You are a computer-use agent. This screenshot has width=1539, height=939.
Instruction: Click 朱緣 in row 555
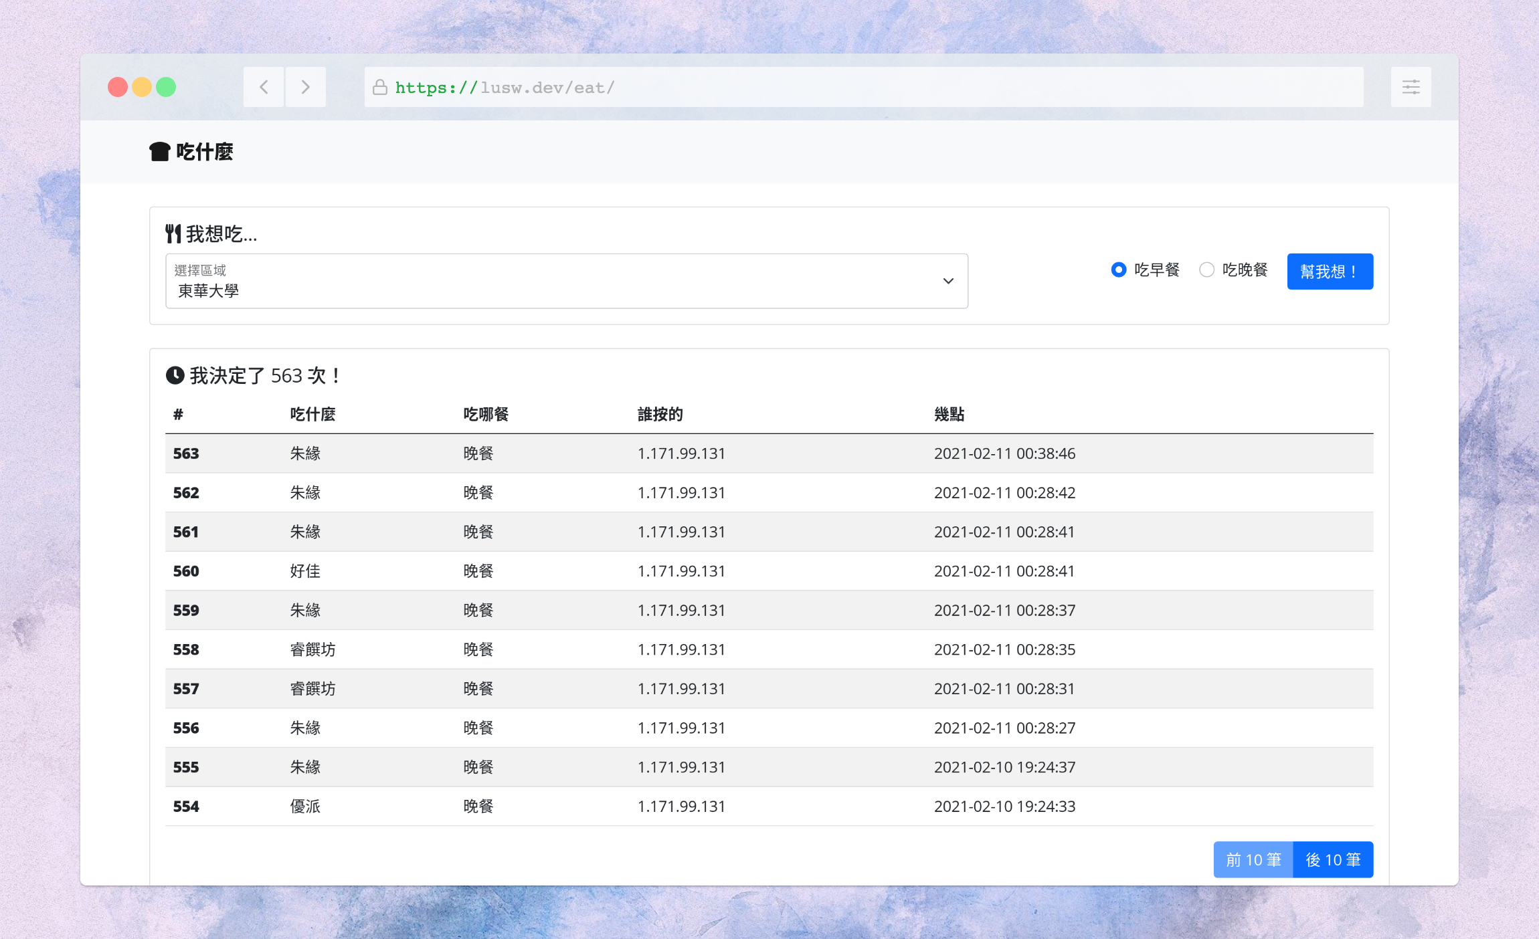tap(305, 767)
